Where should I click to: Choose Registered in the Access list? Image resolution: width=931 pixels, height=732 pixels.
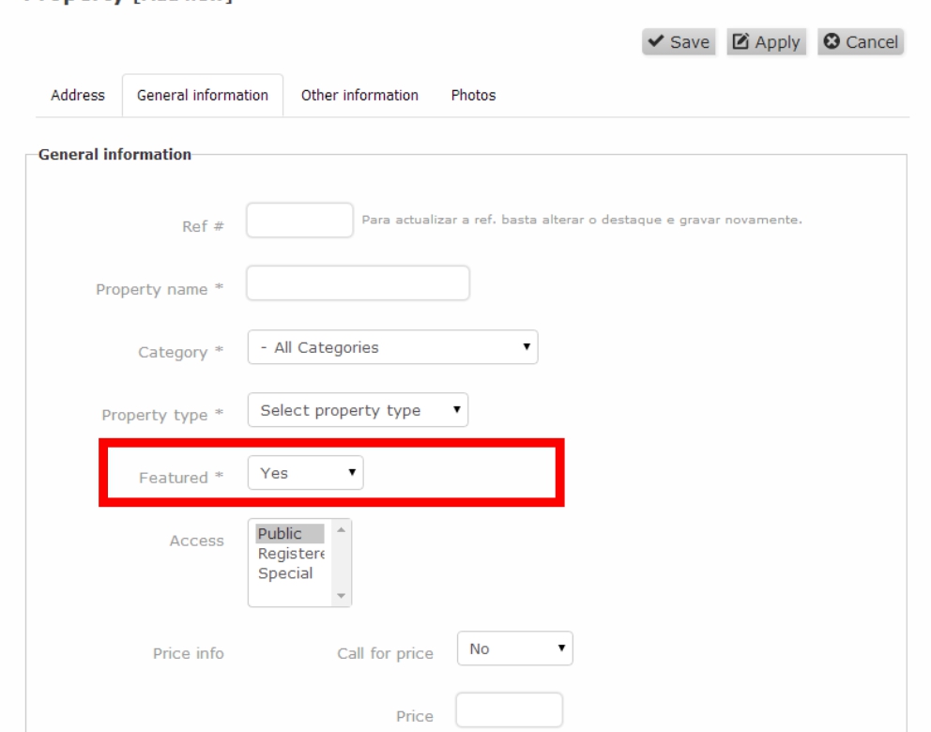coord(290,554)
